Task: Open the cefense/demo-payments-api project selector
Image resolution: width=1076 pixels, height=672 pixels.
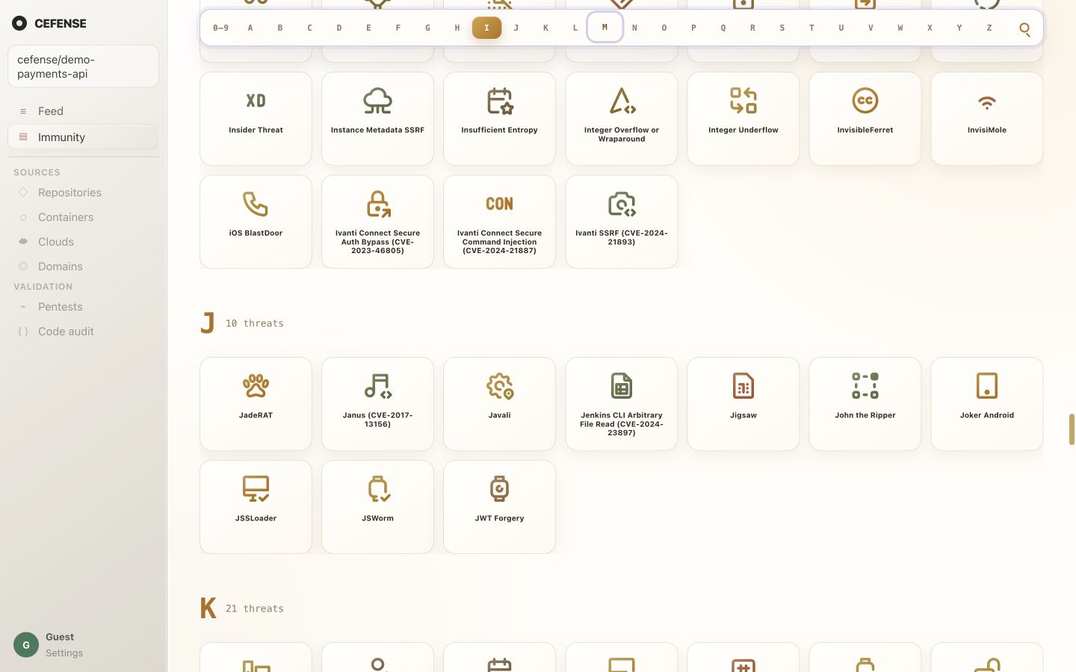Action: pyautogui.click(x=83, y=66)
